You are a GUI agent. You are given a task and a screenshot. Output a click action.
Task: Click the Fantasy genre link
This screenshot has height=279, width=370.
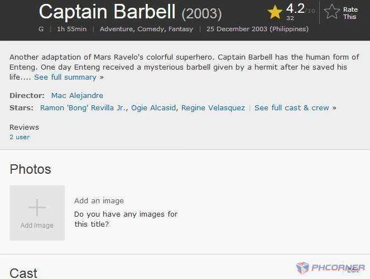(x=181, y=29)
